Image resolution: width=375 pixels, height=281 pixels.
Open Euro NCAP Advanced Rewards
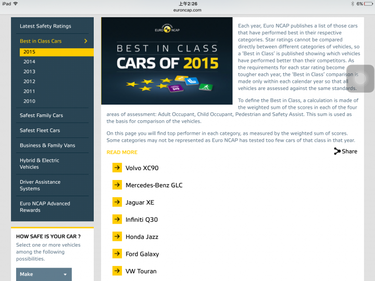(x=45, y=207)
